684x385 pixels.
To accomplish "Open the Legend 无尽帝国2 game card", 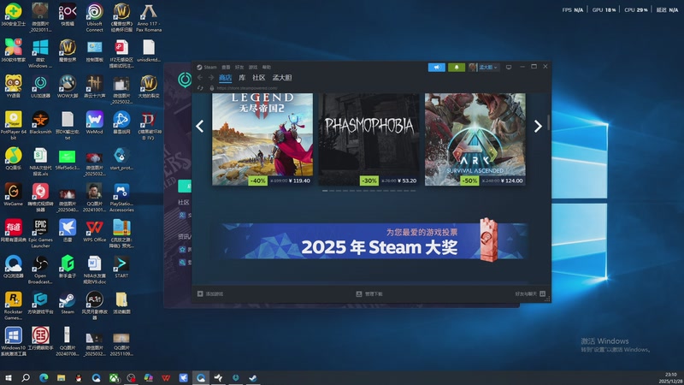I will click(x=262, y=139).
